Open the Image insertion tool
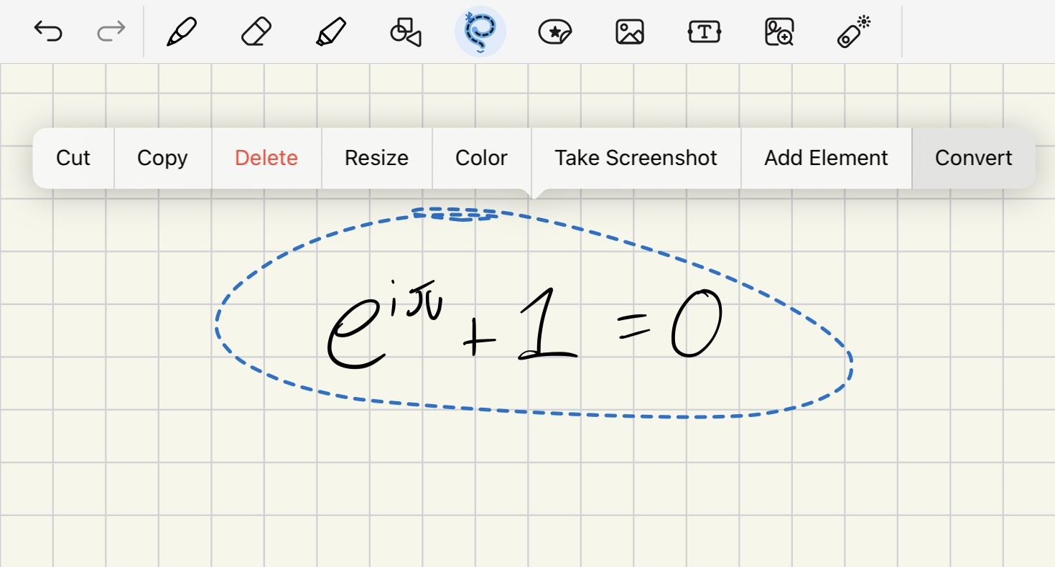The height and width of the screenshot is (567, 1055). point(630,32)
